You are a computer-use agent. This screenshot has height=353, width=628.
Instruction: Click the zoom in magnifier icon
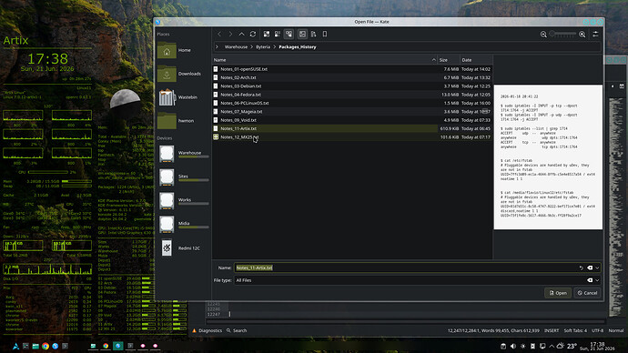pos(582,35)
